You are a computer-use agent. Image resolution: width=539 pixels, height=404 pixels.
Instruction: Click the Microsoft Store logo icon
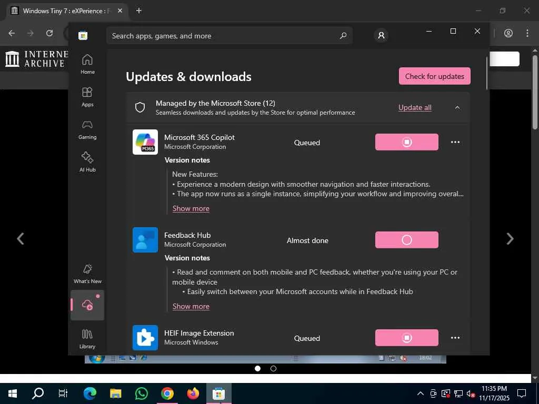coord(83,35)
